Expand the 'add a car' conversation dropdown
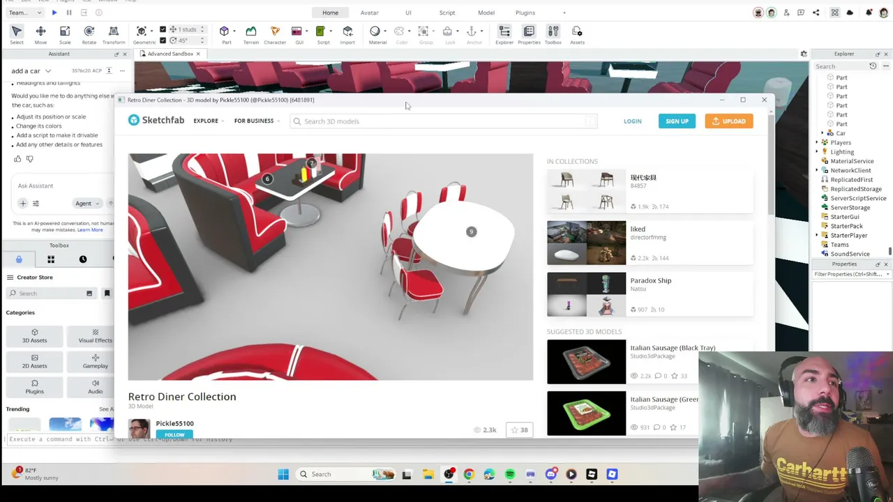893x502 pixels. tap(47, 71)
